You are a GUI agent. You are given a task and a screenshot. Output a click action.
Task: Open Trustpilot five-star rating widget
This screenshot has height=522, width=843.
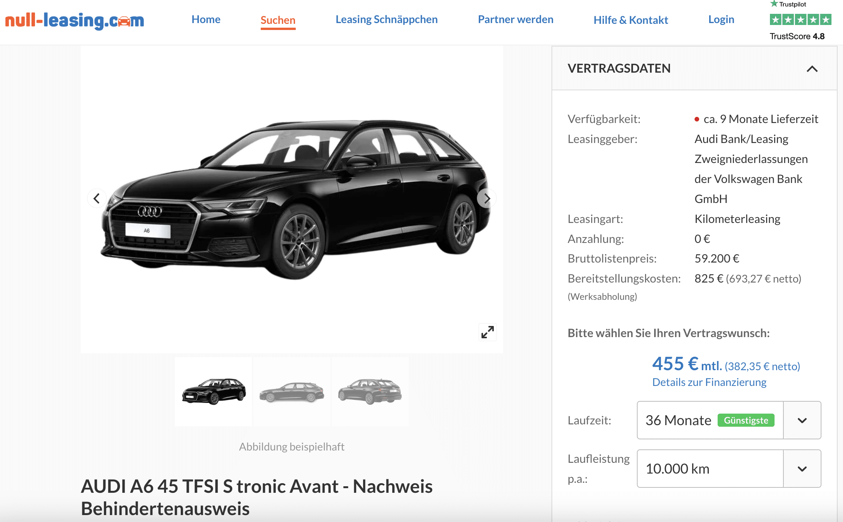pos(800,20)
